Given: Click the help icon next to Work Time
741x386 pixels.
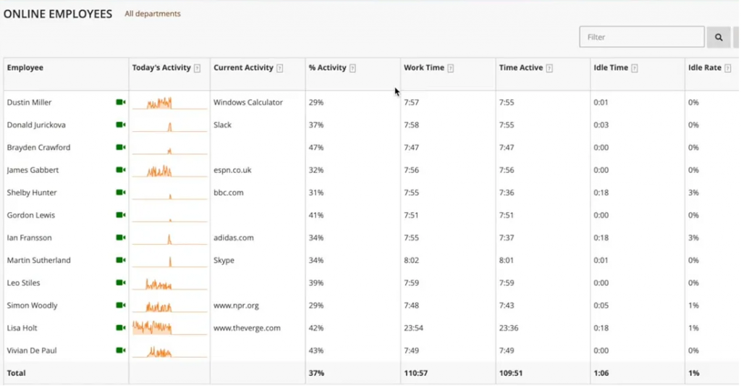Looking at the screenshot, I should tap(451, 68).
